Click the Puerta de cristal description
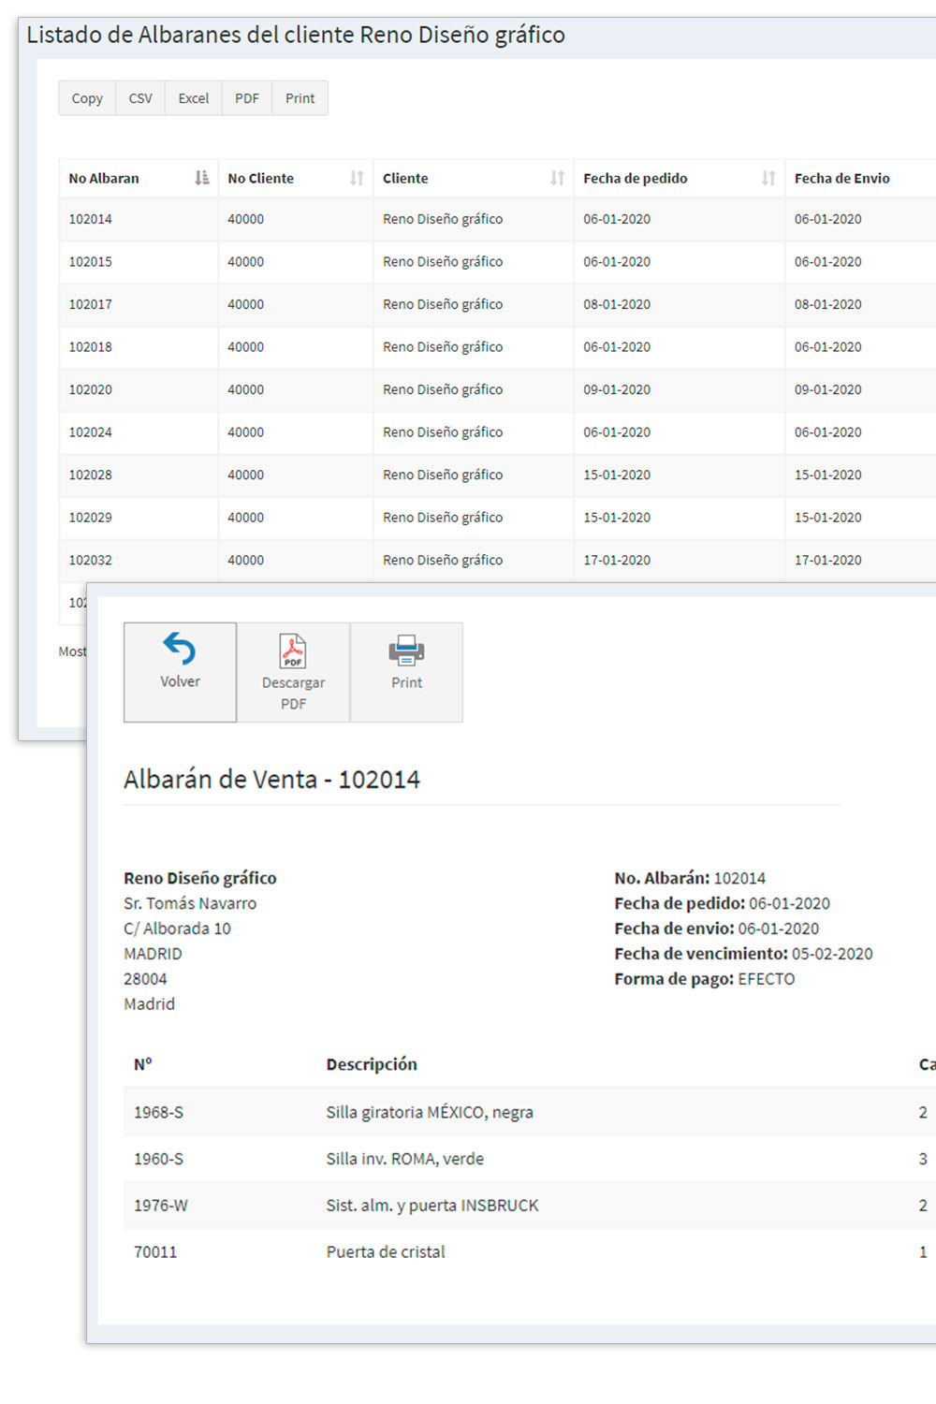Viewport: 936px width, 1404px height. coord(386,1252)
